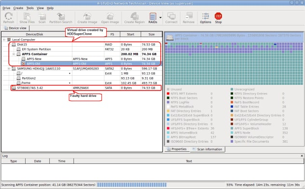Viewport: 305px width, 189px height.
Task: Click the Local Computer icon
Action: pos(9,40)
